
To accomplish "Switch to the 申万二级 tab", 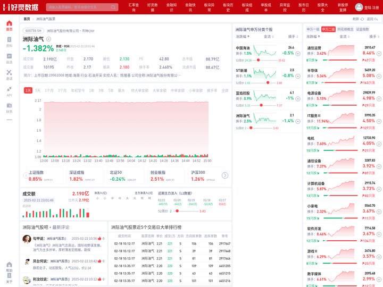I will click(x=328, y=29).
